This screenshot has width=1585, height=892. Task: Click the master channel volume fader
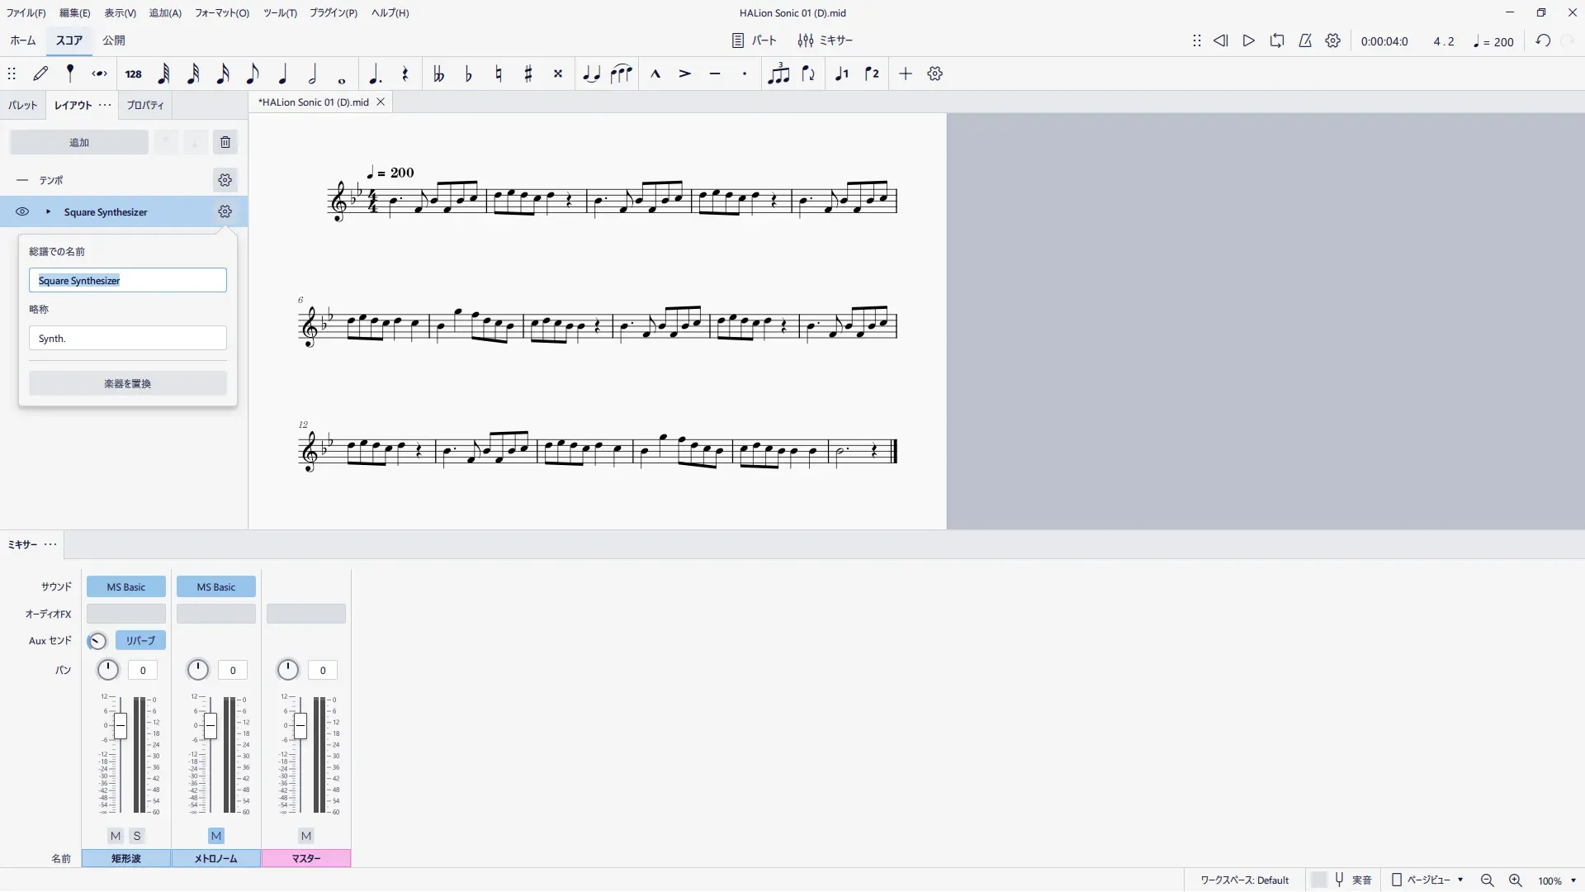coord(300,726)
